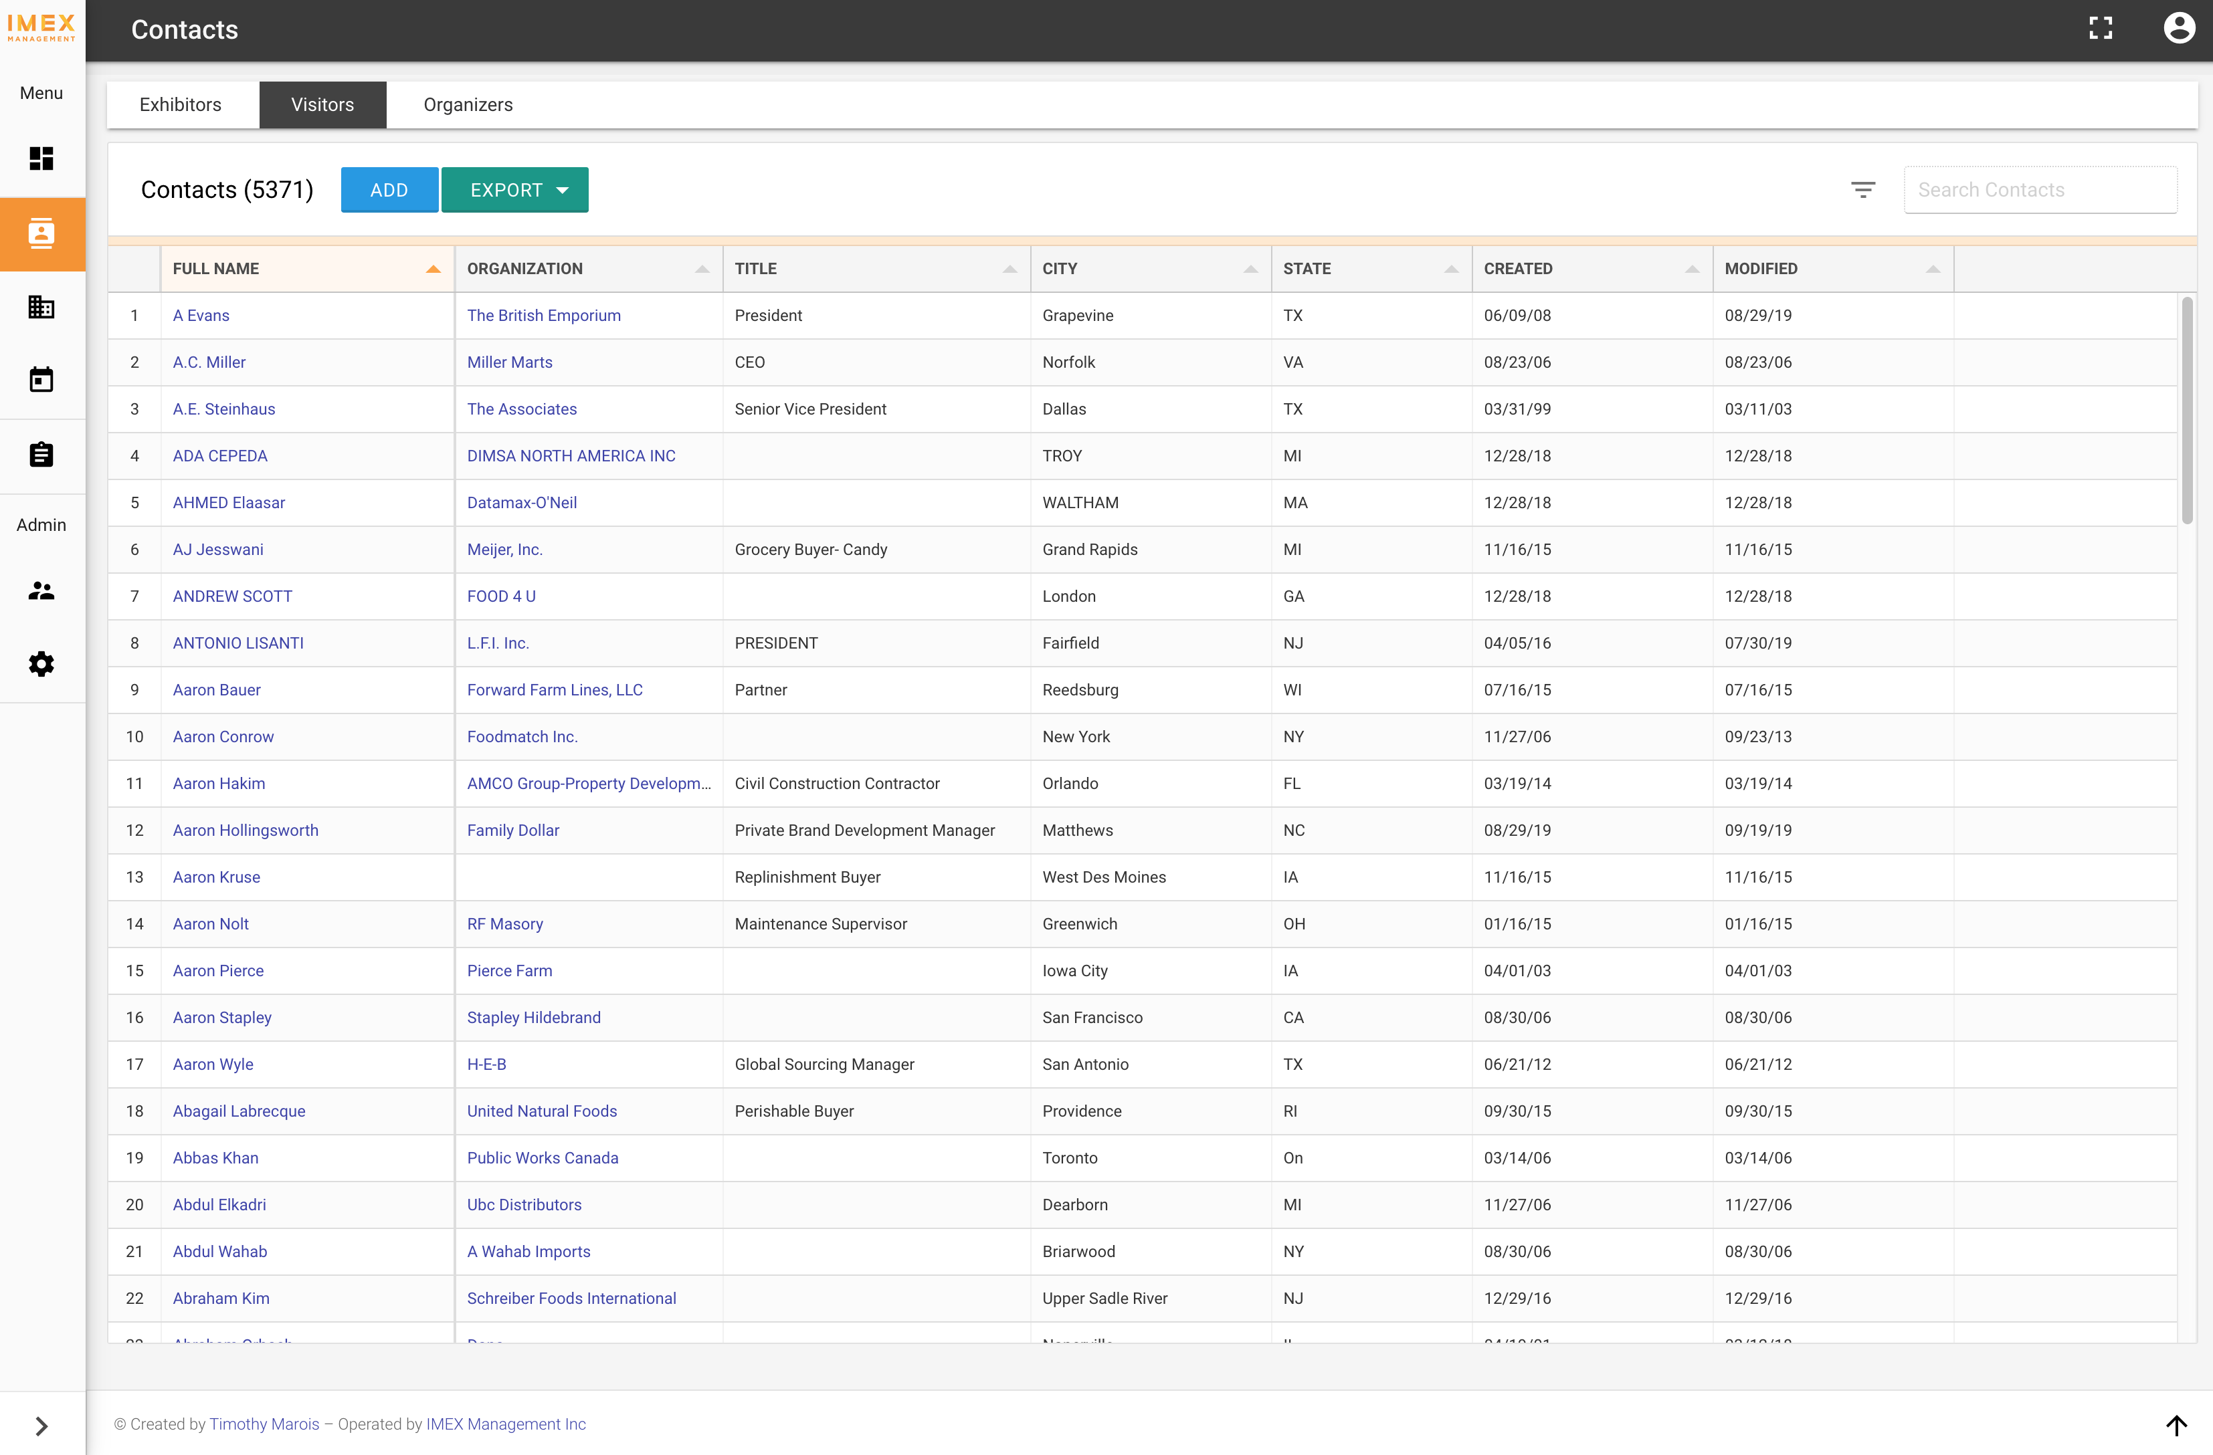Open the dashboard icon in the sidebar
This screenshot has height=1455, width=2213.
pos(41,158)
